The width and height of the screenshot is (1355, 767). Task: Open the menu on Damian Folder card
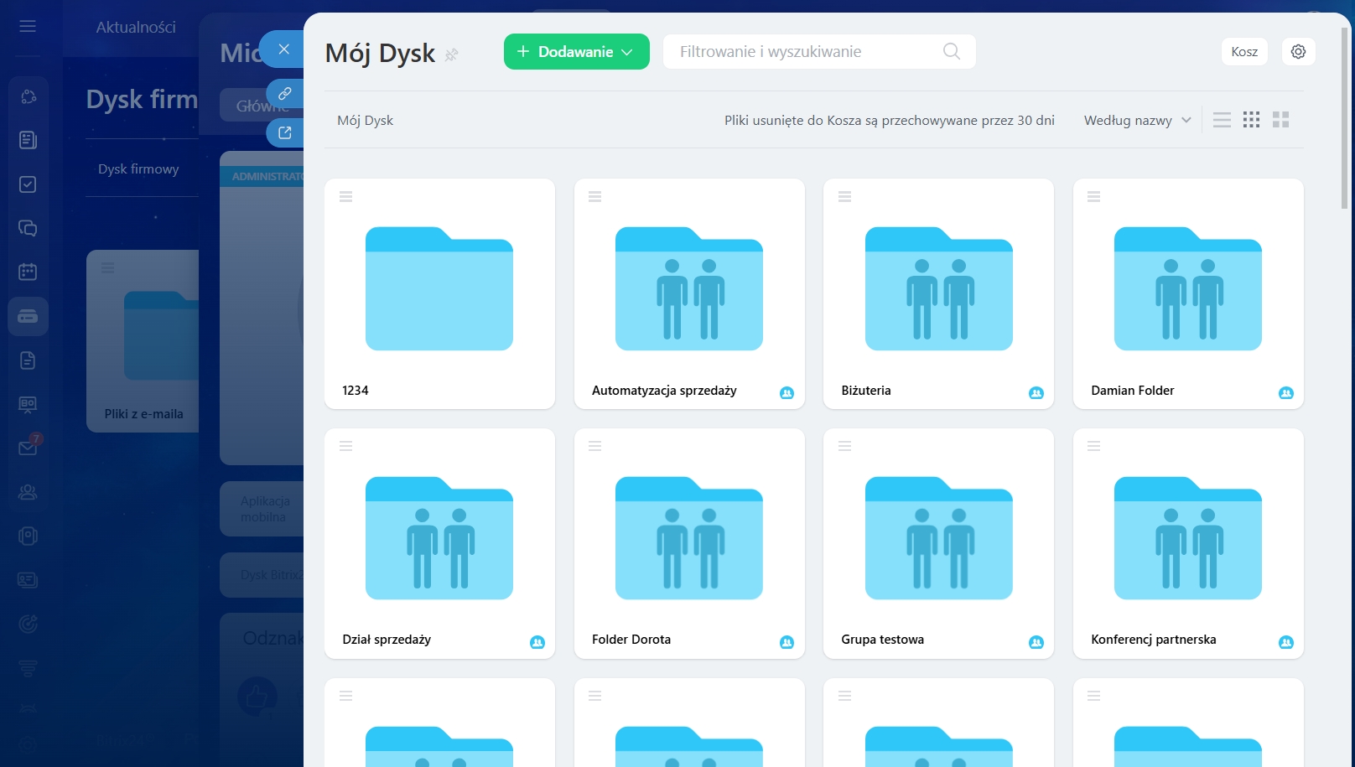tap(1093, 197)
